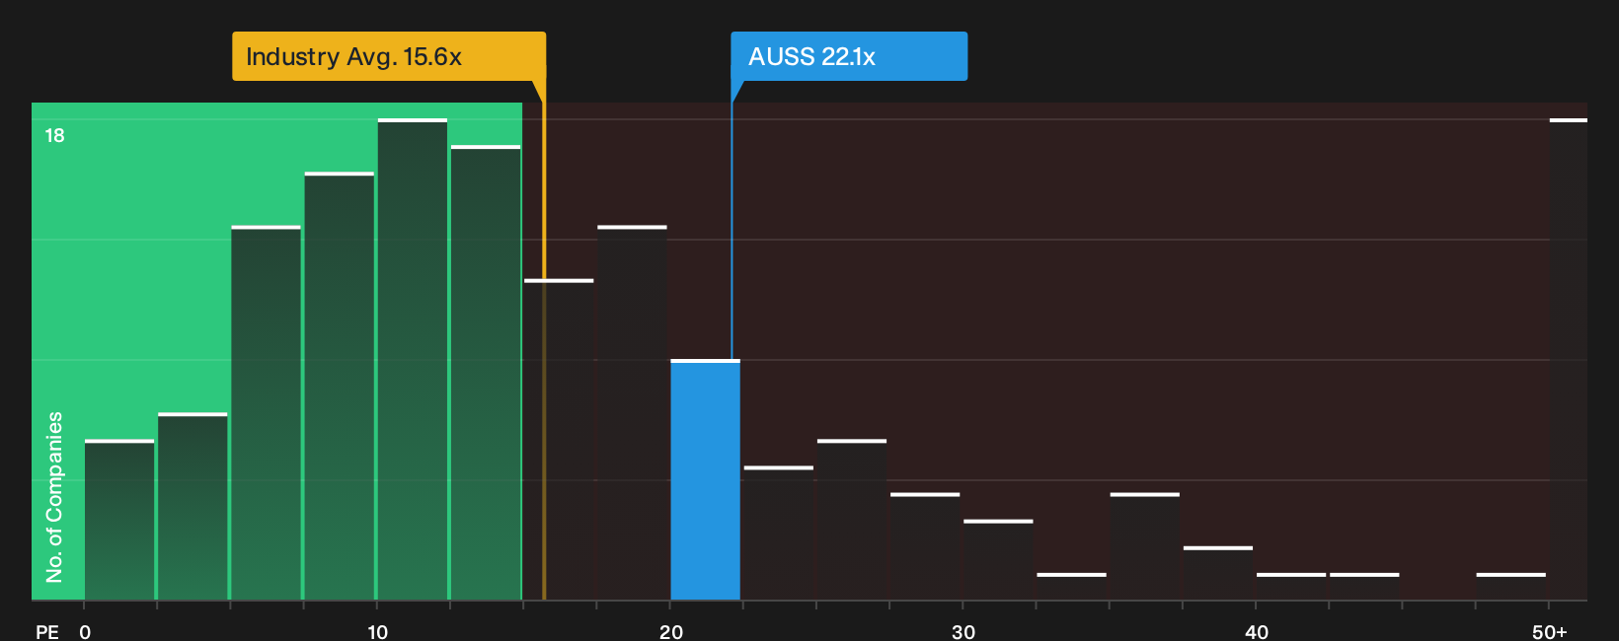The width and height of the screenshot is (1619, 641).
Task: Click the green bar starting at PE 5
Action: [x=266, y=413]
